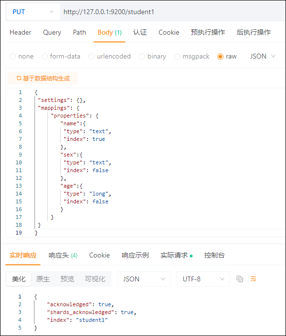Image resolution: width=286 pixels, height=336 pixels.
Task: Open the 后执行操作 tab
Action: click(253, 32)
